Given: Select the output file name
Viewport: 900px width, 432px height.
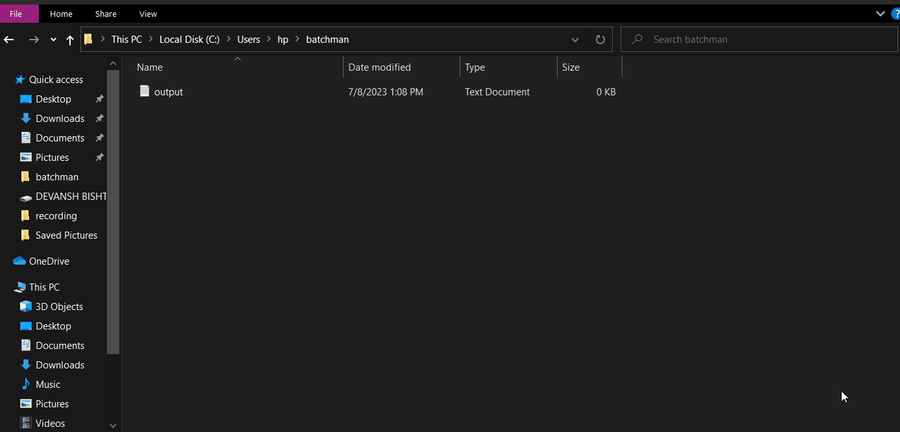Looking at the screenshot, I should pyautogui.click(x=169, y=92).
